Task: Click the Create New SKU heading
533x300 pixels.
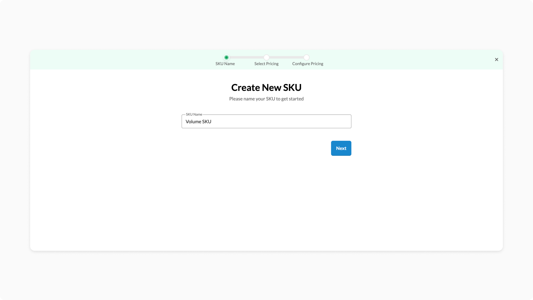Action: point(266,87)
